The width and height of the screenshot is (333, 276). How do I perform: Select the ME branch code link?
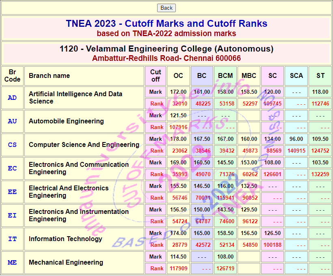(x=12, y=263)
